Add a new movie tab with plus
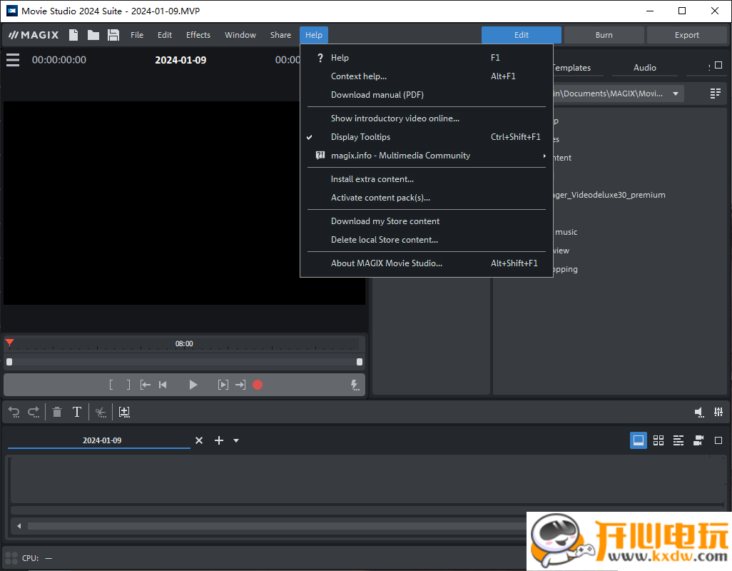 pos(219,440)
